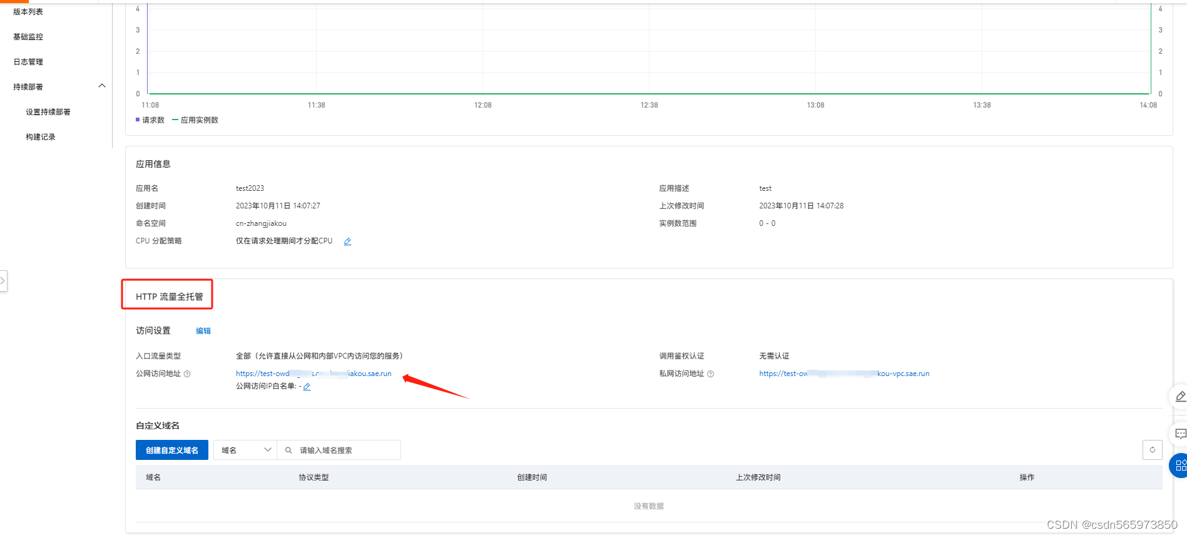The image size is (1187, 535).
Task: Expand the collapsed left panel handle
Action: pos(3,281)
